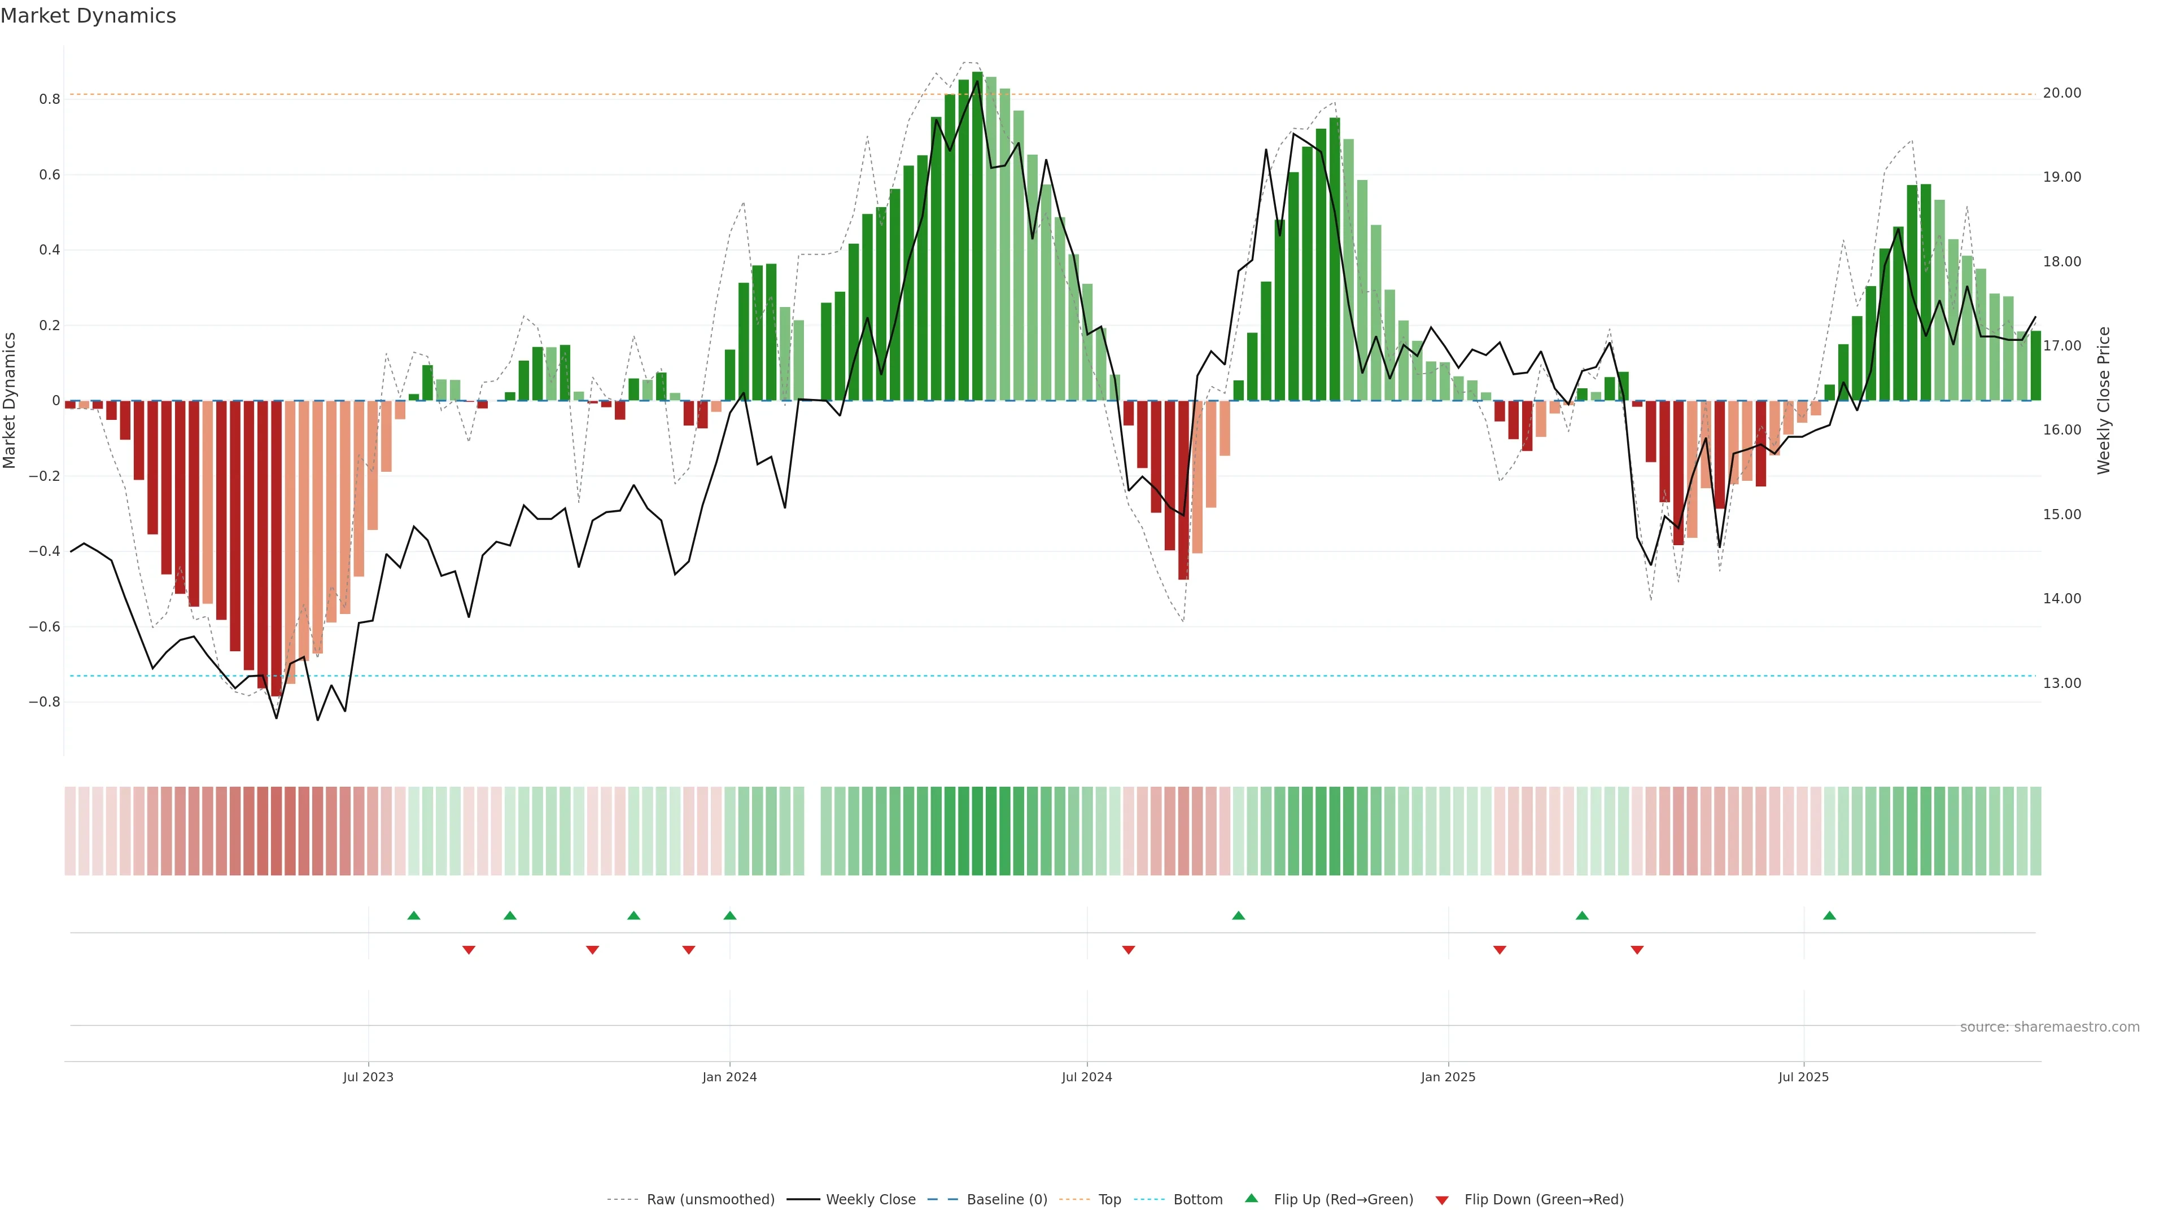This screenshot has width=2168, height=1219.
Task: Click the Flip Up green triangle legend icon
Action: [1251, 1198]
